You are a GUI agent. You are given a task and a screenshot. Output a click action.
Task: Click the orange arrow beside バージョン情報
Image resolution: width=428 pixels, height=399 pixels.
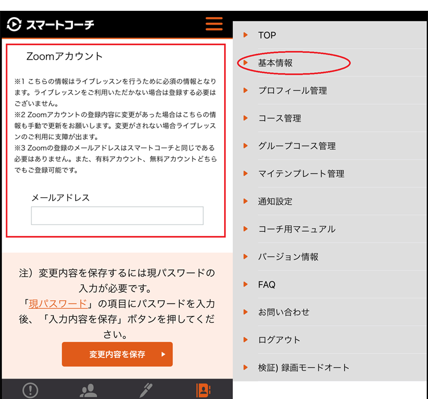tap(245, 256)
